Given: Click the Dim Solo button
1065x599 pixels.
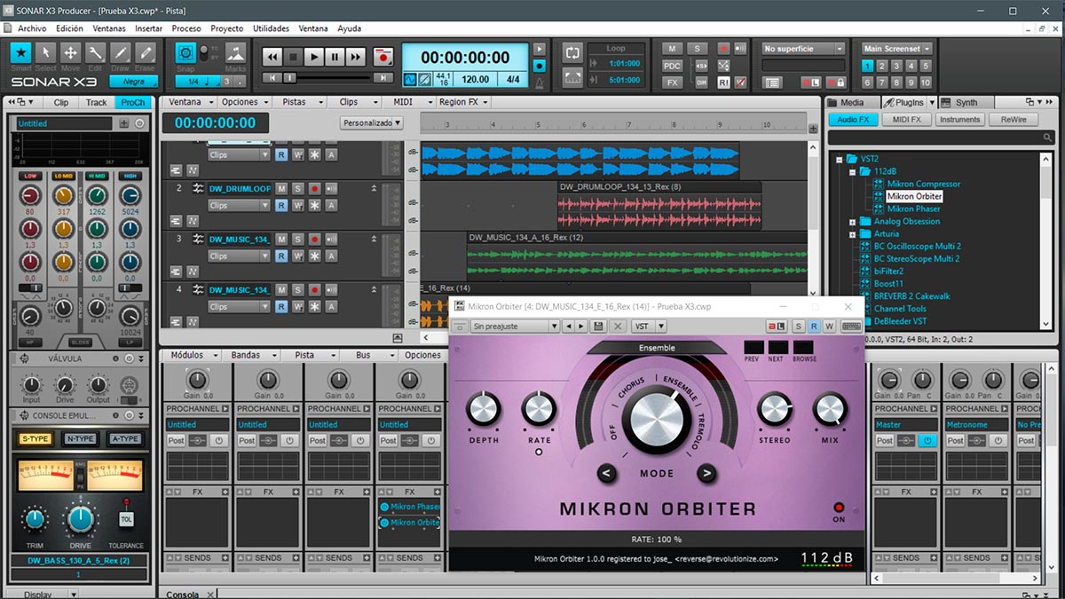Looking at the screenshot, I should point(701,82).
